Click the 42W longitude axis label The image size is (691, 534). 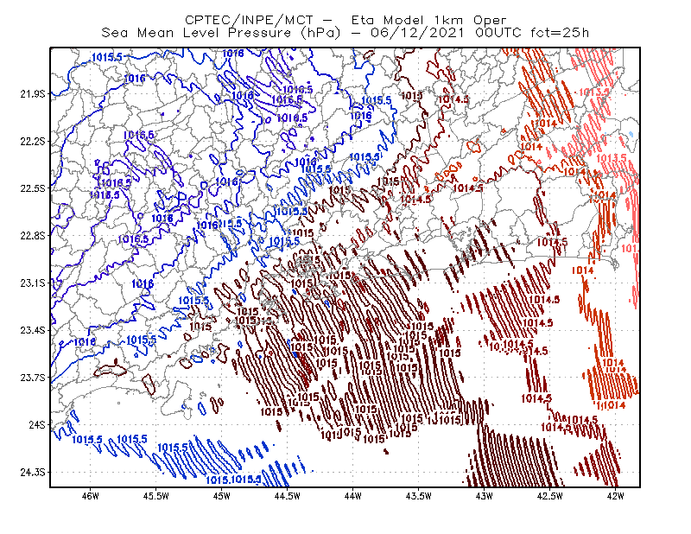click(x=615, y=496)
